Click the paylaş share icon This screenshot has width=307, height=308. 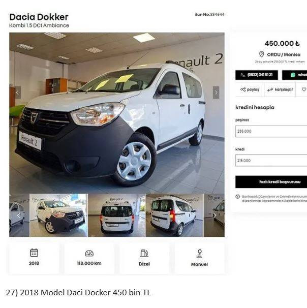243,89
